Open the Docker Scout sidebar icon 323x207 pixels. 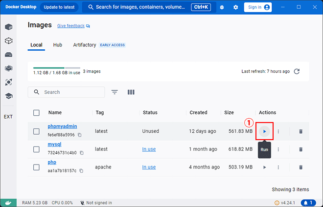coord(8,82)
